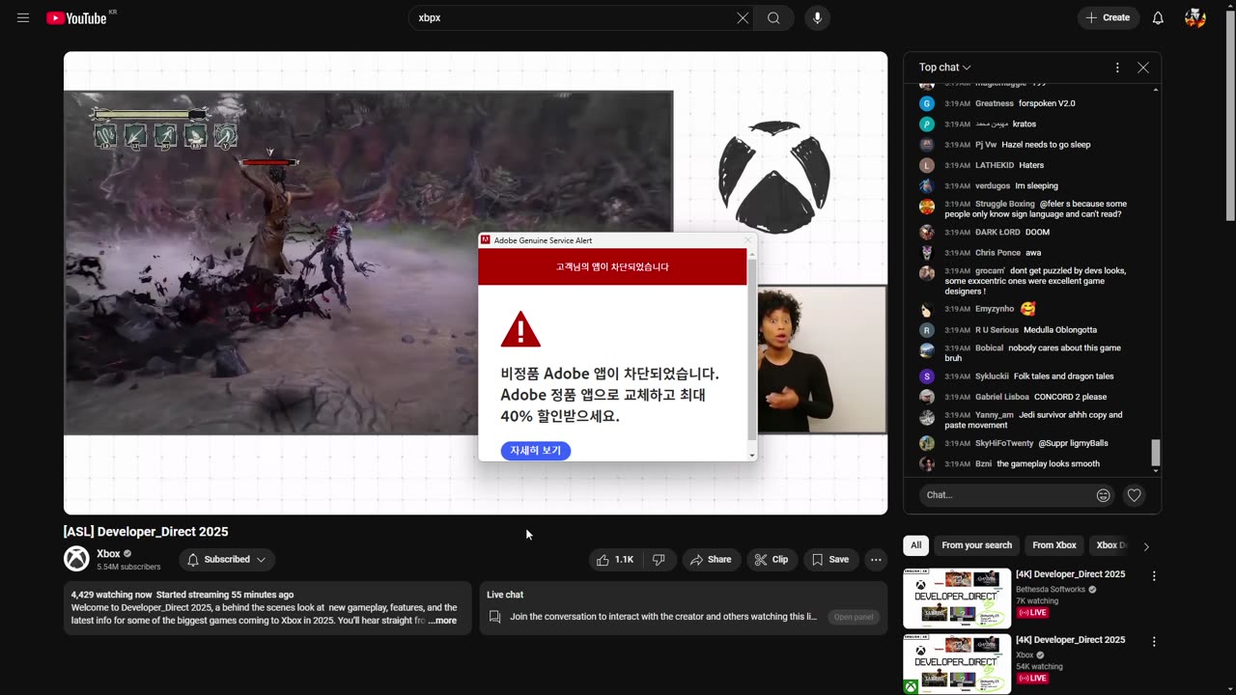The image size is (1236, 695).
Task: Open Bethesda Softworks 4K stream thumbnail
Action: click(957, 598)
